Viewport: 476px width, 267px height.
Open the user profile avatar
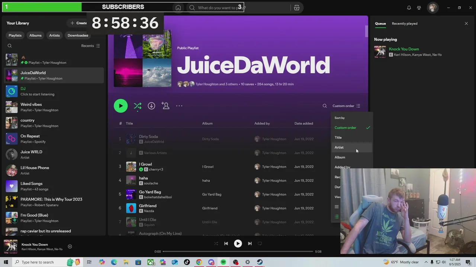click(432, 8)
